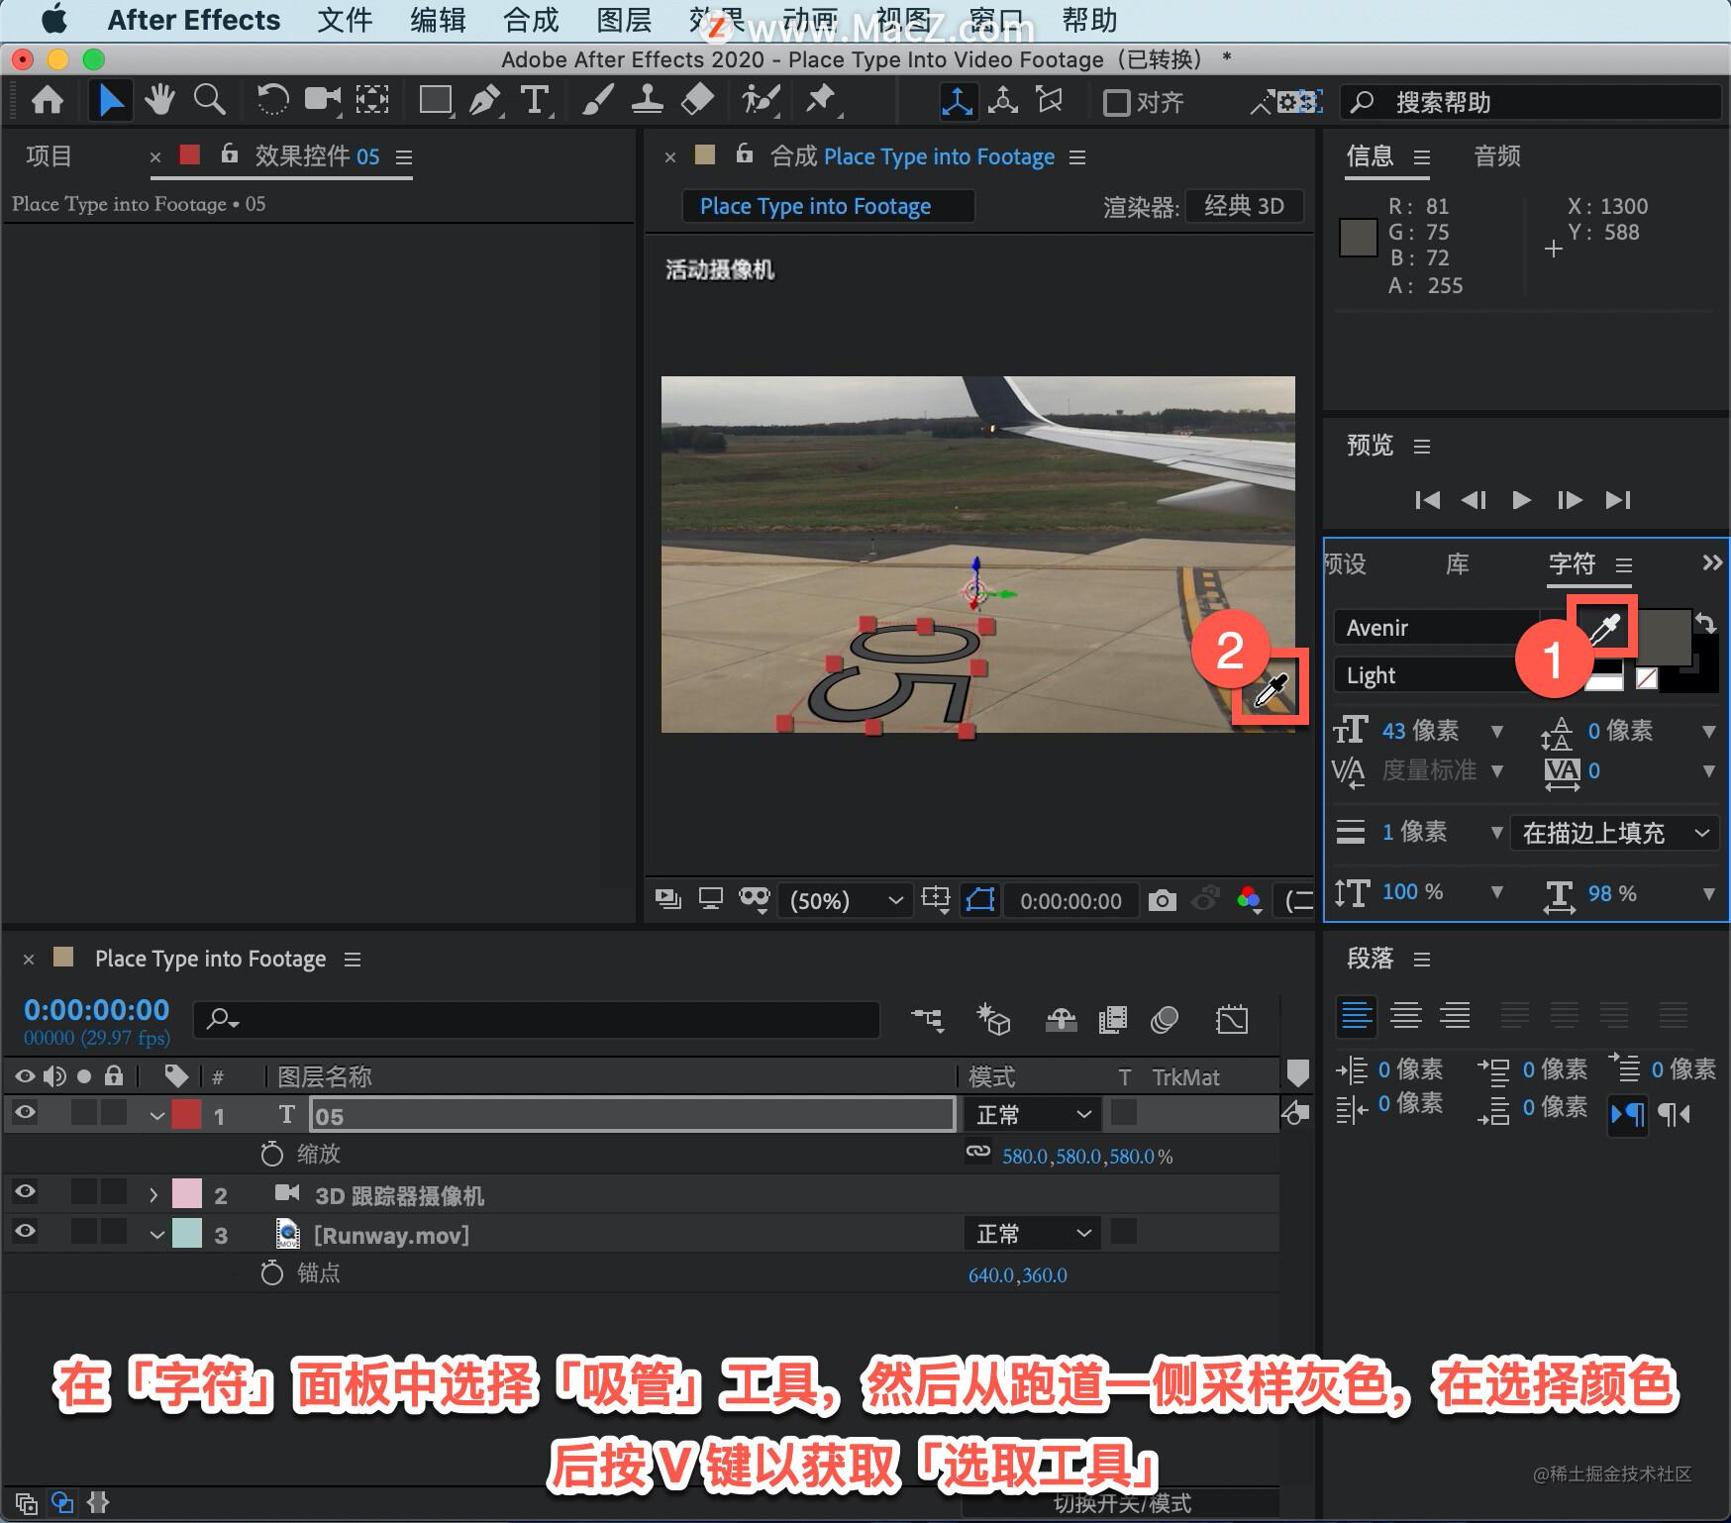Hide the 05 text layer eye
This screenshot has width=1731, height=1523.
(25, 1113)
